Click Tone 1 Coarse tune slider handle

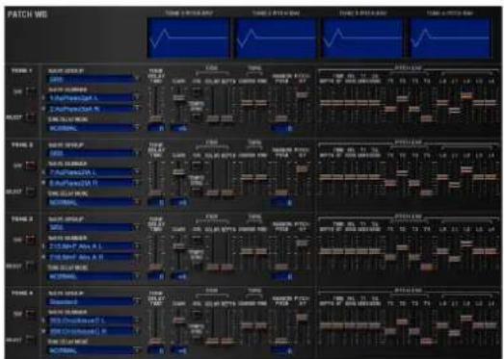coord(247,103)
